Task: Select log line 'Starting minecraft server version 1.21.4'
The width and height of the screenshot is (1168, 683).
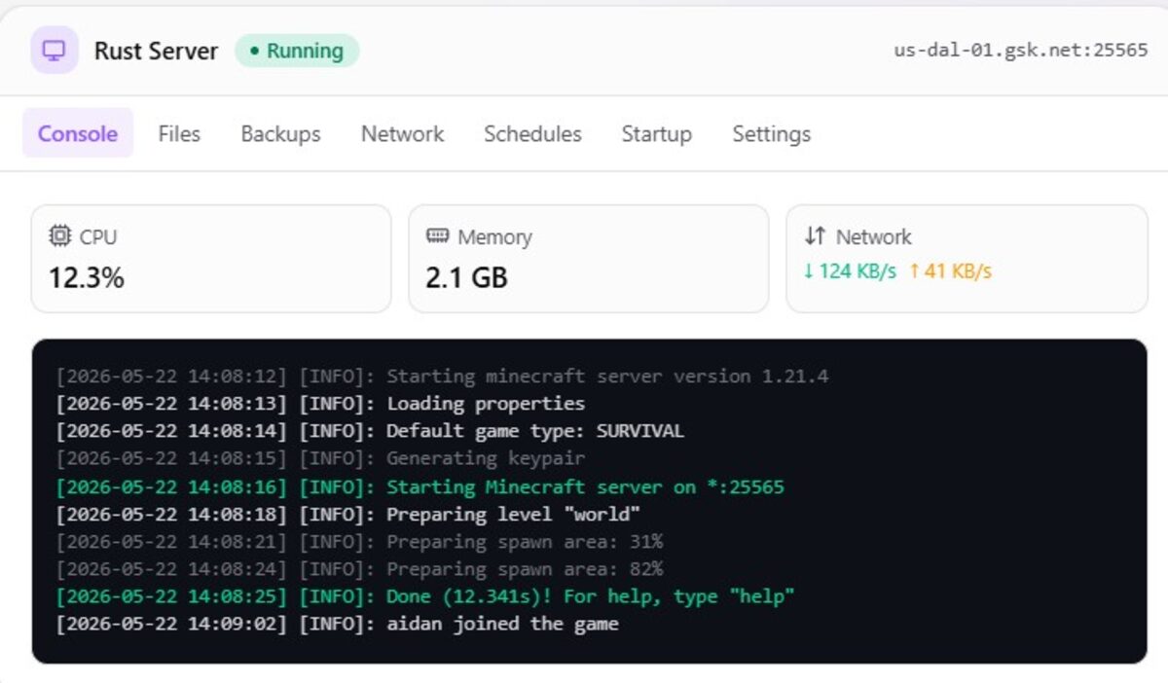Action: [442, 376]
